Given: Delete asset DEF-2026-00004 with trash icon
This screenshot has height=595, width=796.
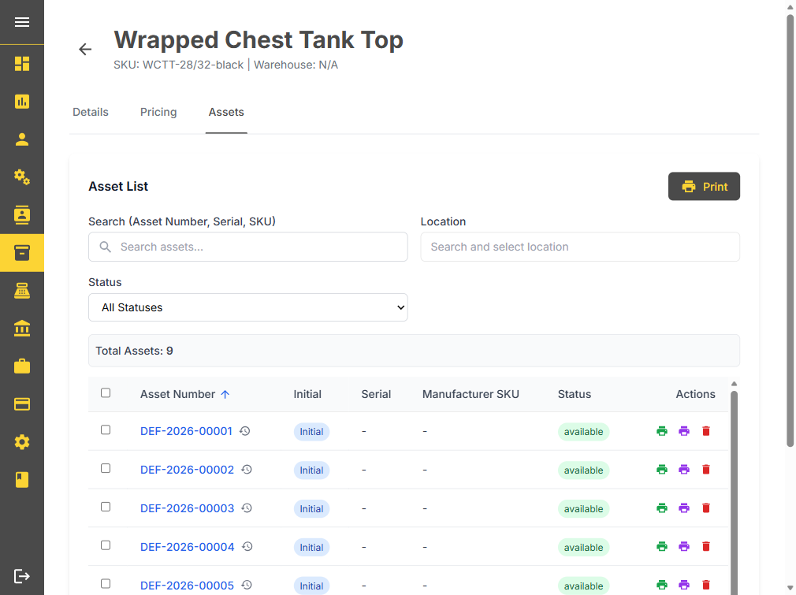Looking at the screenshot, I should coord(706,547).
